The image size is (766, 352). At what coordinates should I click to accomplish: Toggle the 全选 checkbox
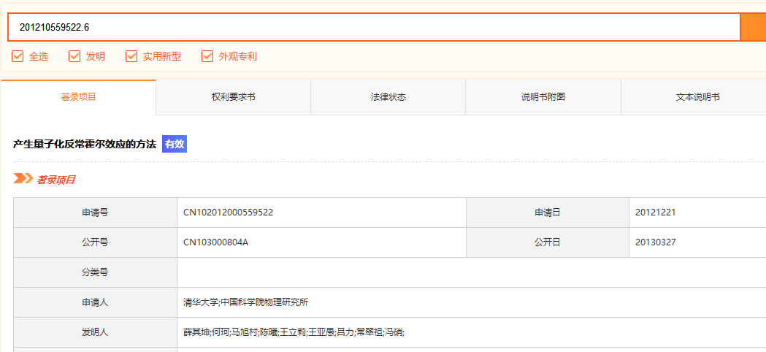[18, 57]
